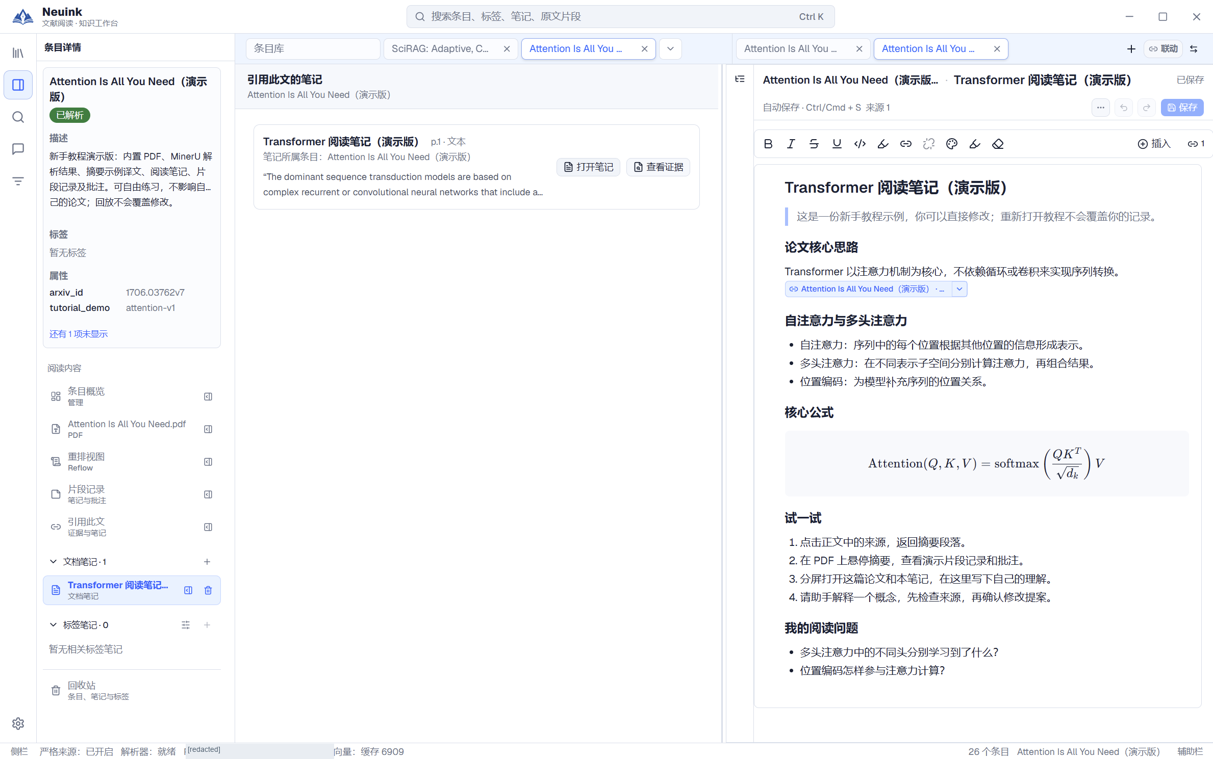
Task: Clear formatting with the eraser icon
Action: 998,144
